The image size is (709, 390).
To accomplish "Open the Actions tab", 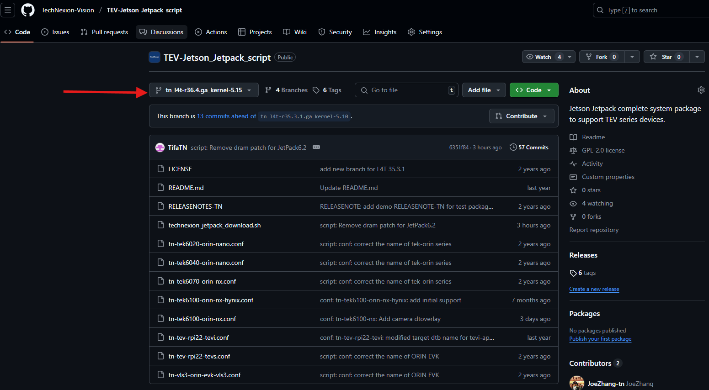I will [x=211, y=32].
